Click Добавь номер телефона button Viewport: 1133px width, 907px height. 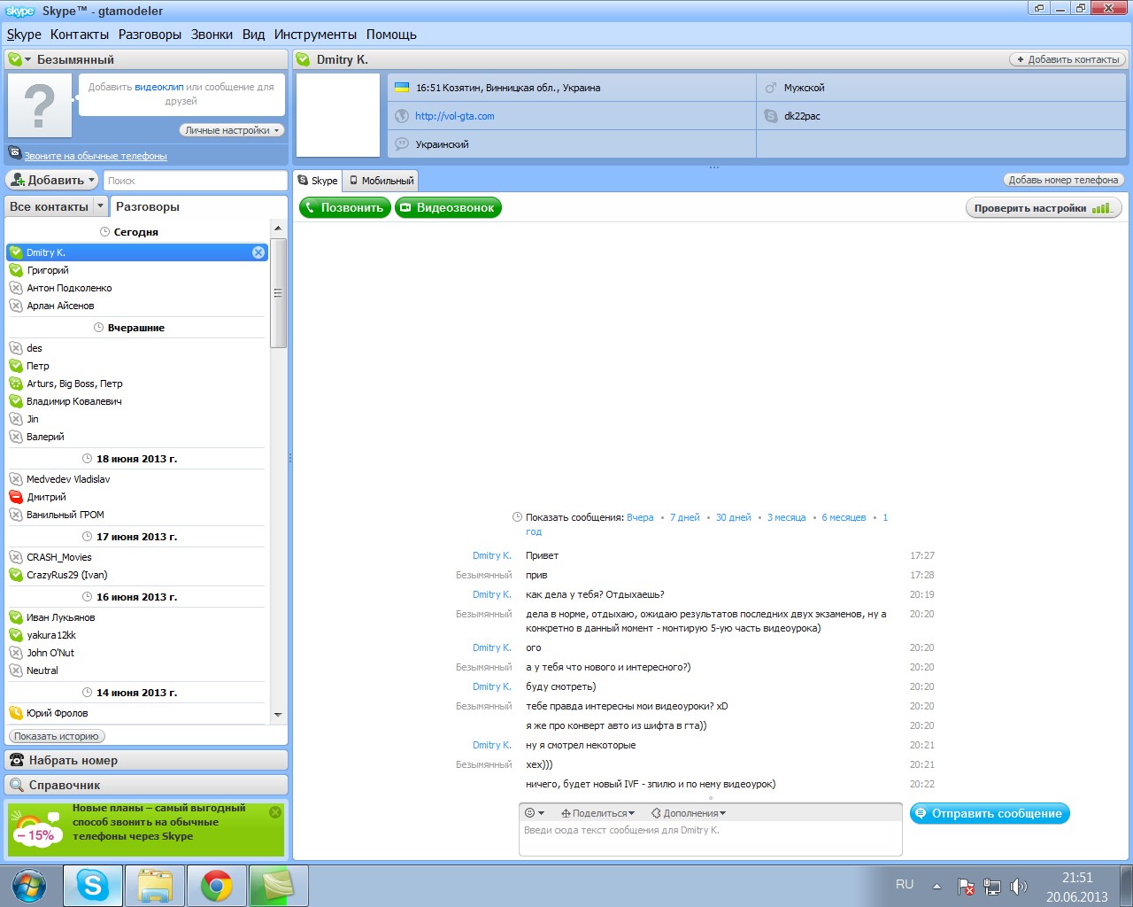click(x=1063, y=180)
